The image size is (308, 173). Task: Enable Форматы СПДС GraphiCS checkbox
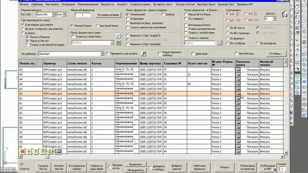click(128, 36)
